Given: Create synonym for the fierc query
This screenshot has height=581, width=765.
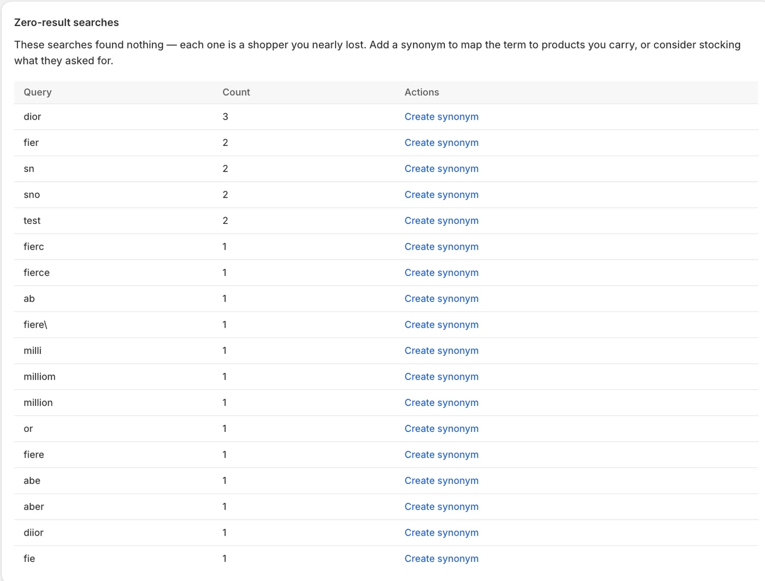Looking at the screenshot, I should [x=442, y=247].
